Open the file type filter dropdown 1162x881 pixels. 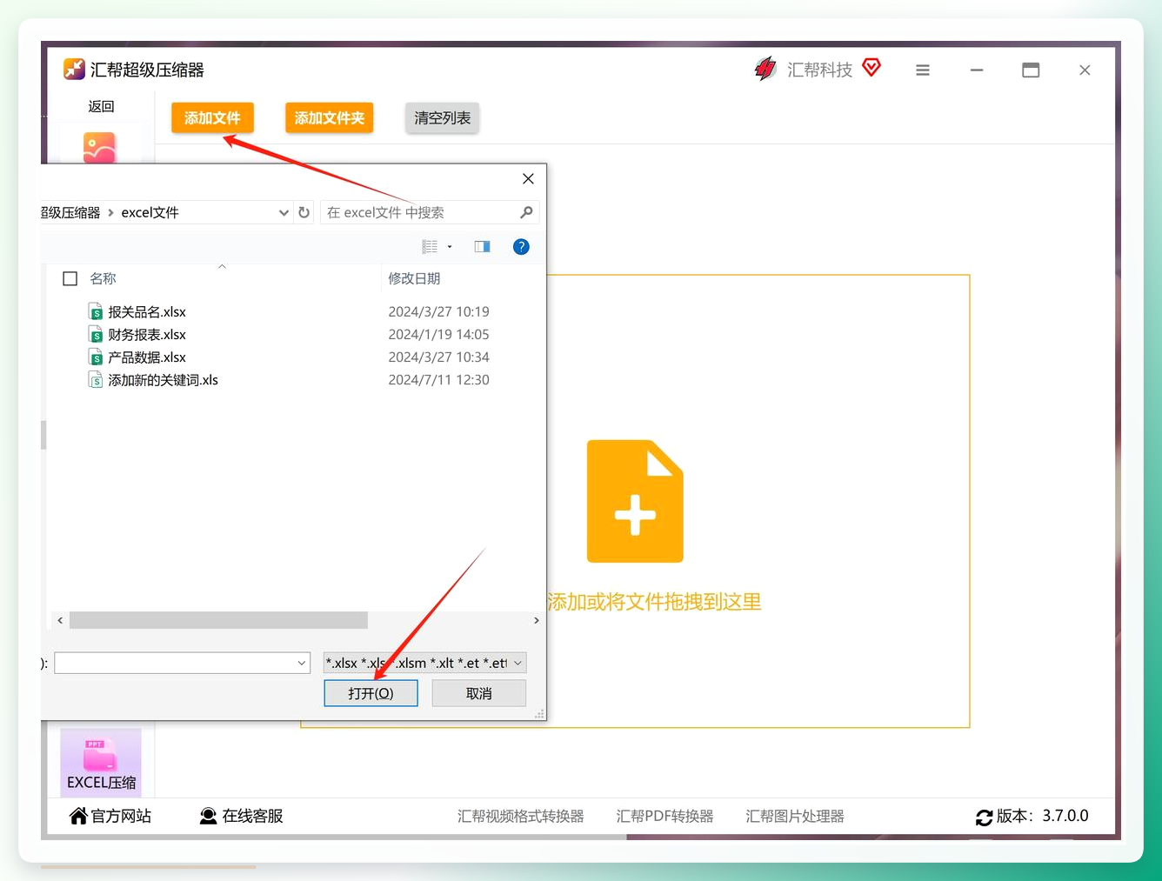424,663
